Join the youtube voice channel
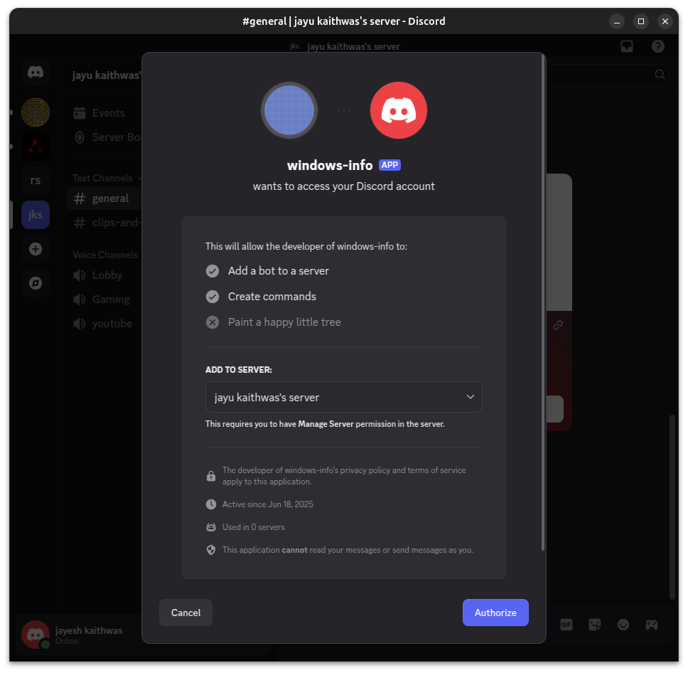The width and height of the screenshot is (688, 673). 104,323
